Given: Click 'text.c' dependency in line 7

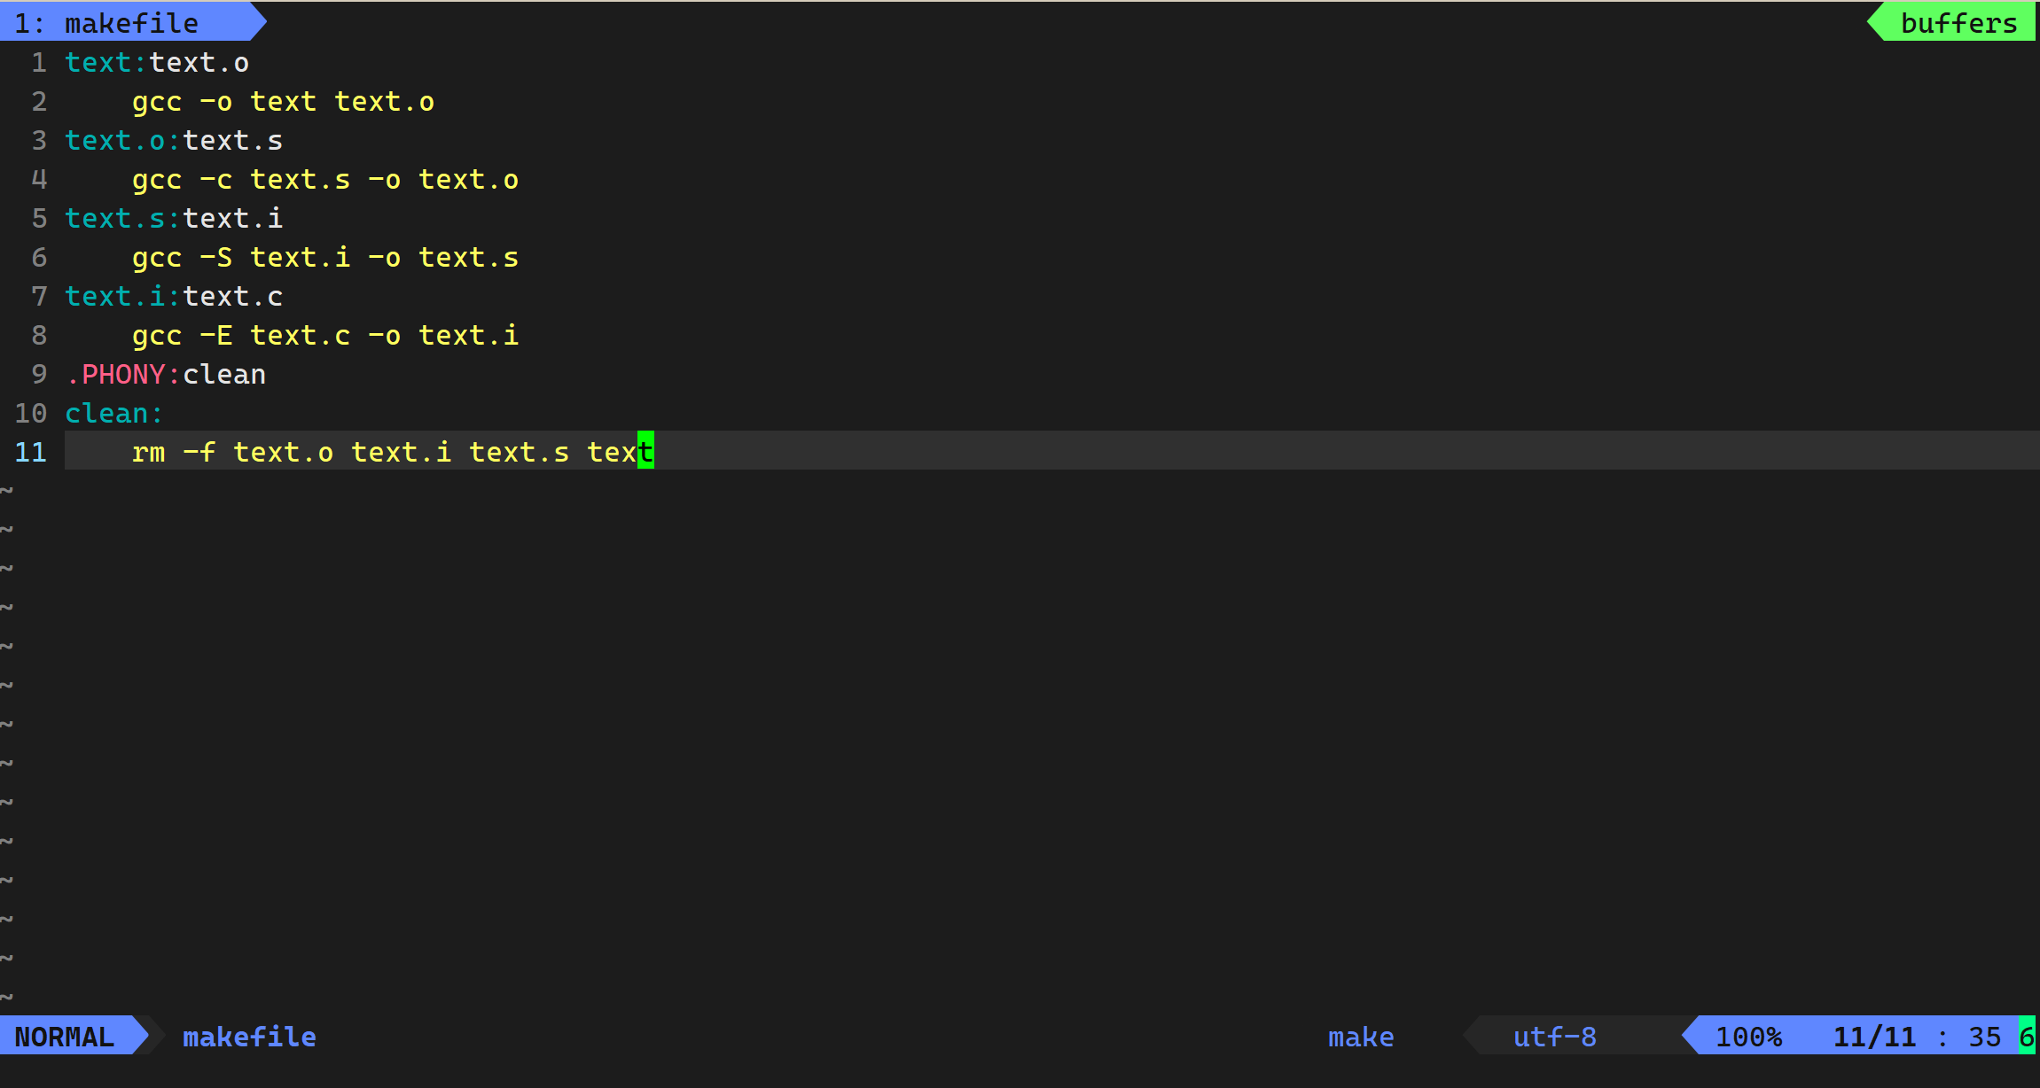Looking at the screenshot, I should click(232, 296).
